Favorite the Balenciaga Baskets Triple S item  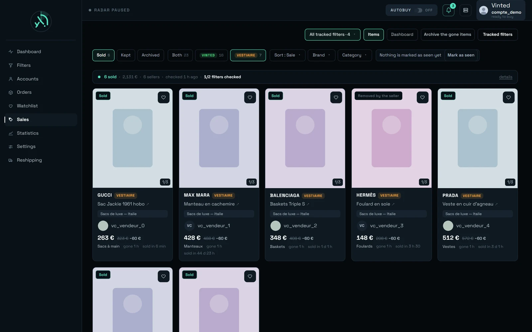336,97
